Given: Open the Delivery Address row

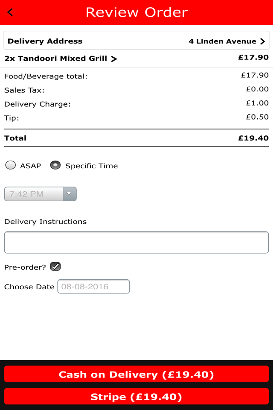Looking at the screenshot, I should [x=136, y=41].
